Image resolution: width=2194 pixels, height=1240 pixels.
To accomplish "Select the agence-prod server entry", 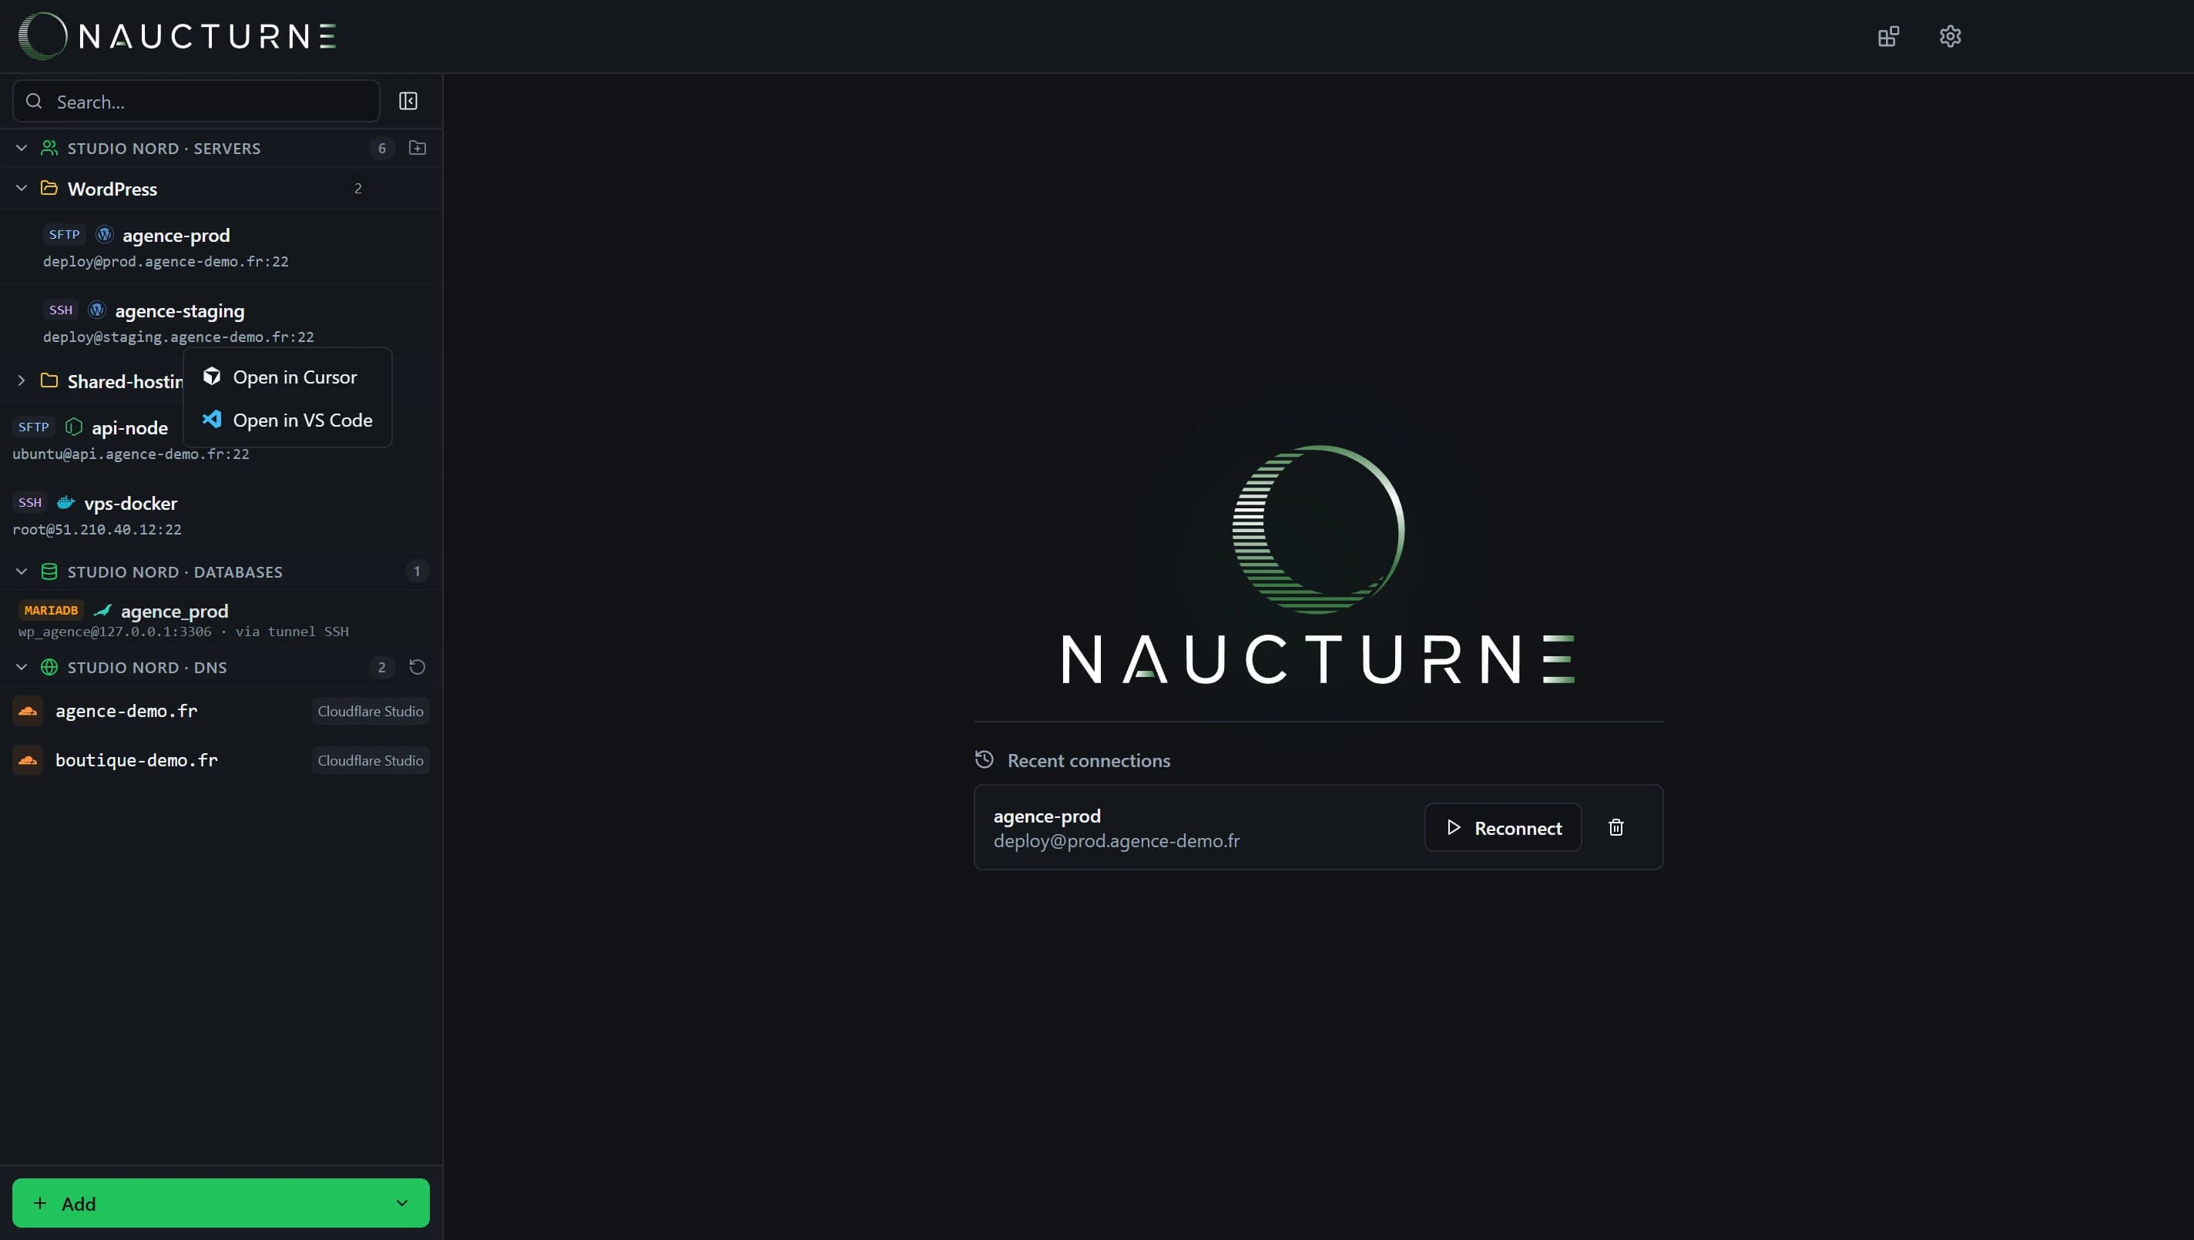I will click(221, 247).
